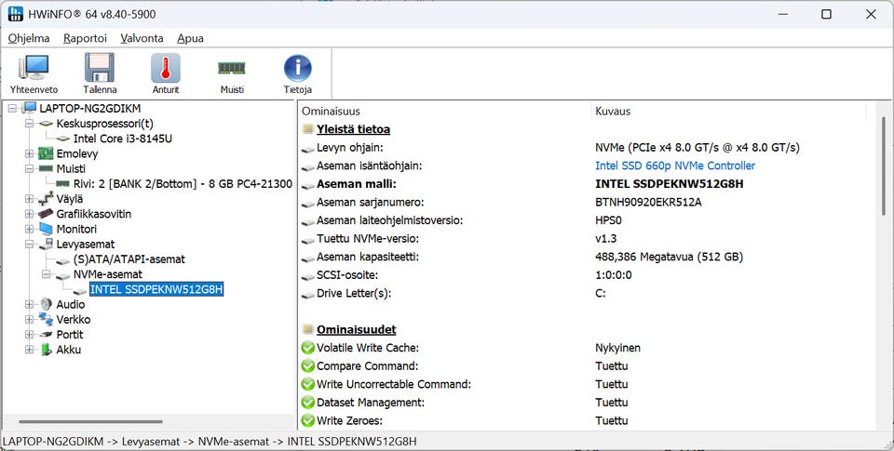
Task: Expand the Emolevy tree node
Action: pyautogui.click(x=29, y=153)
